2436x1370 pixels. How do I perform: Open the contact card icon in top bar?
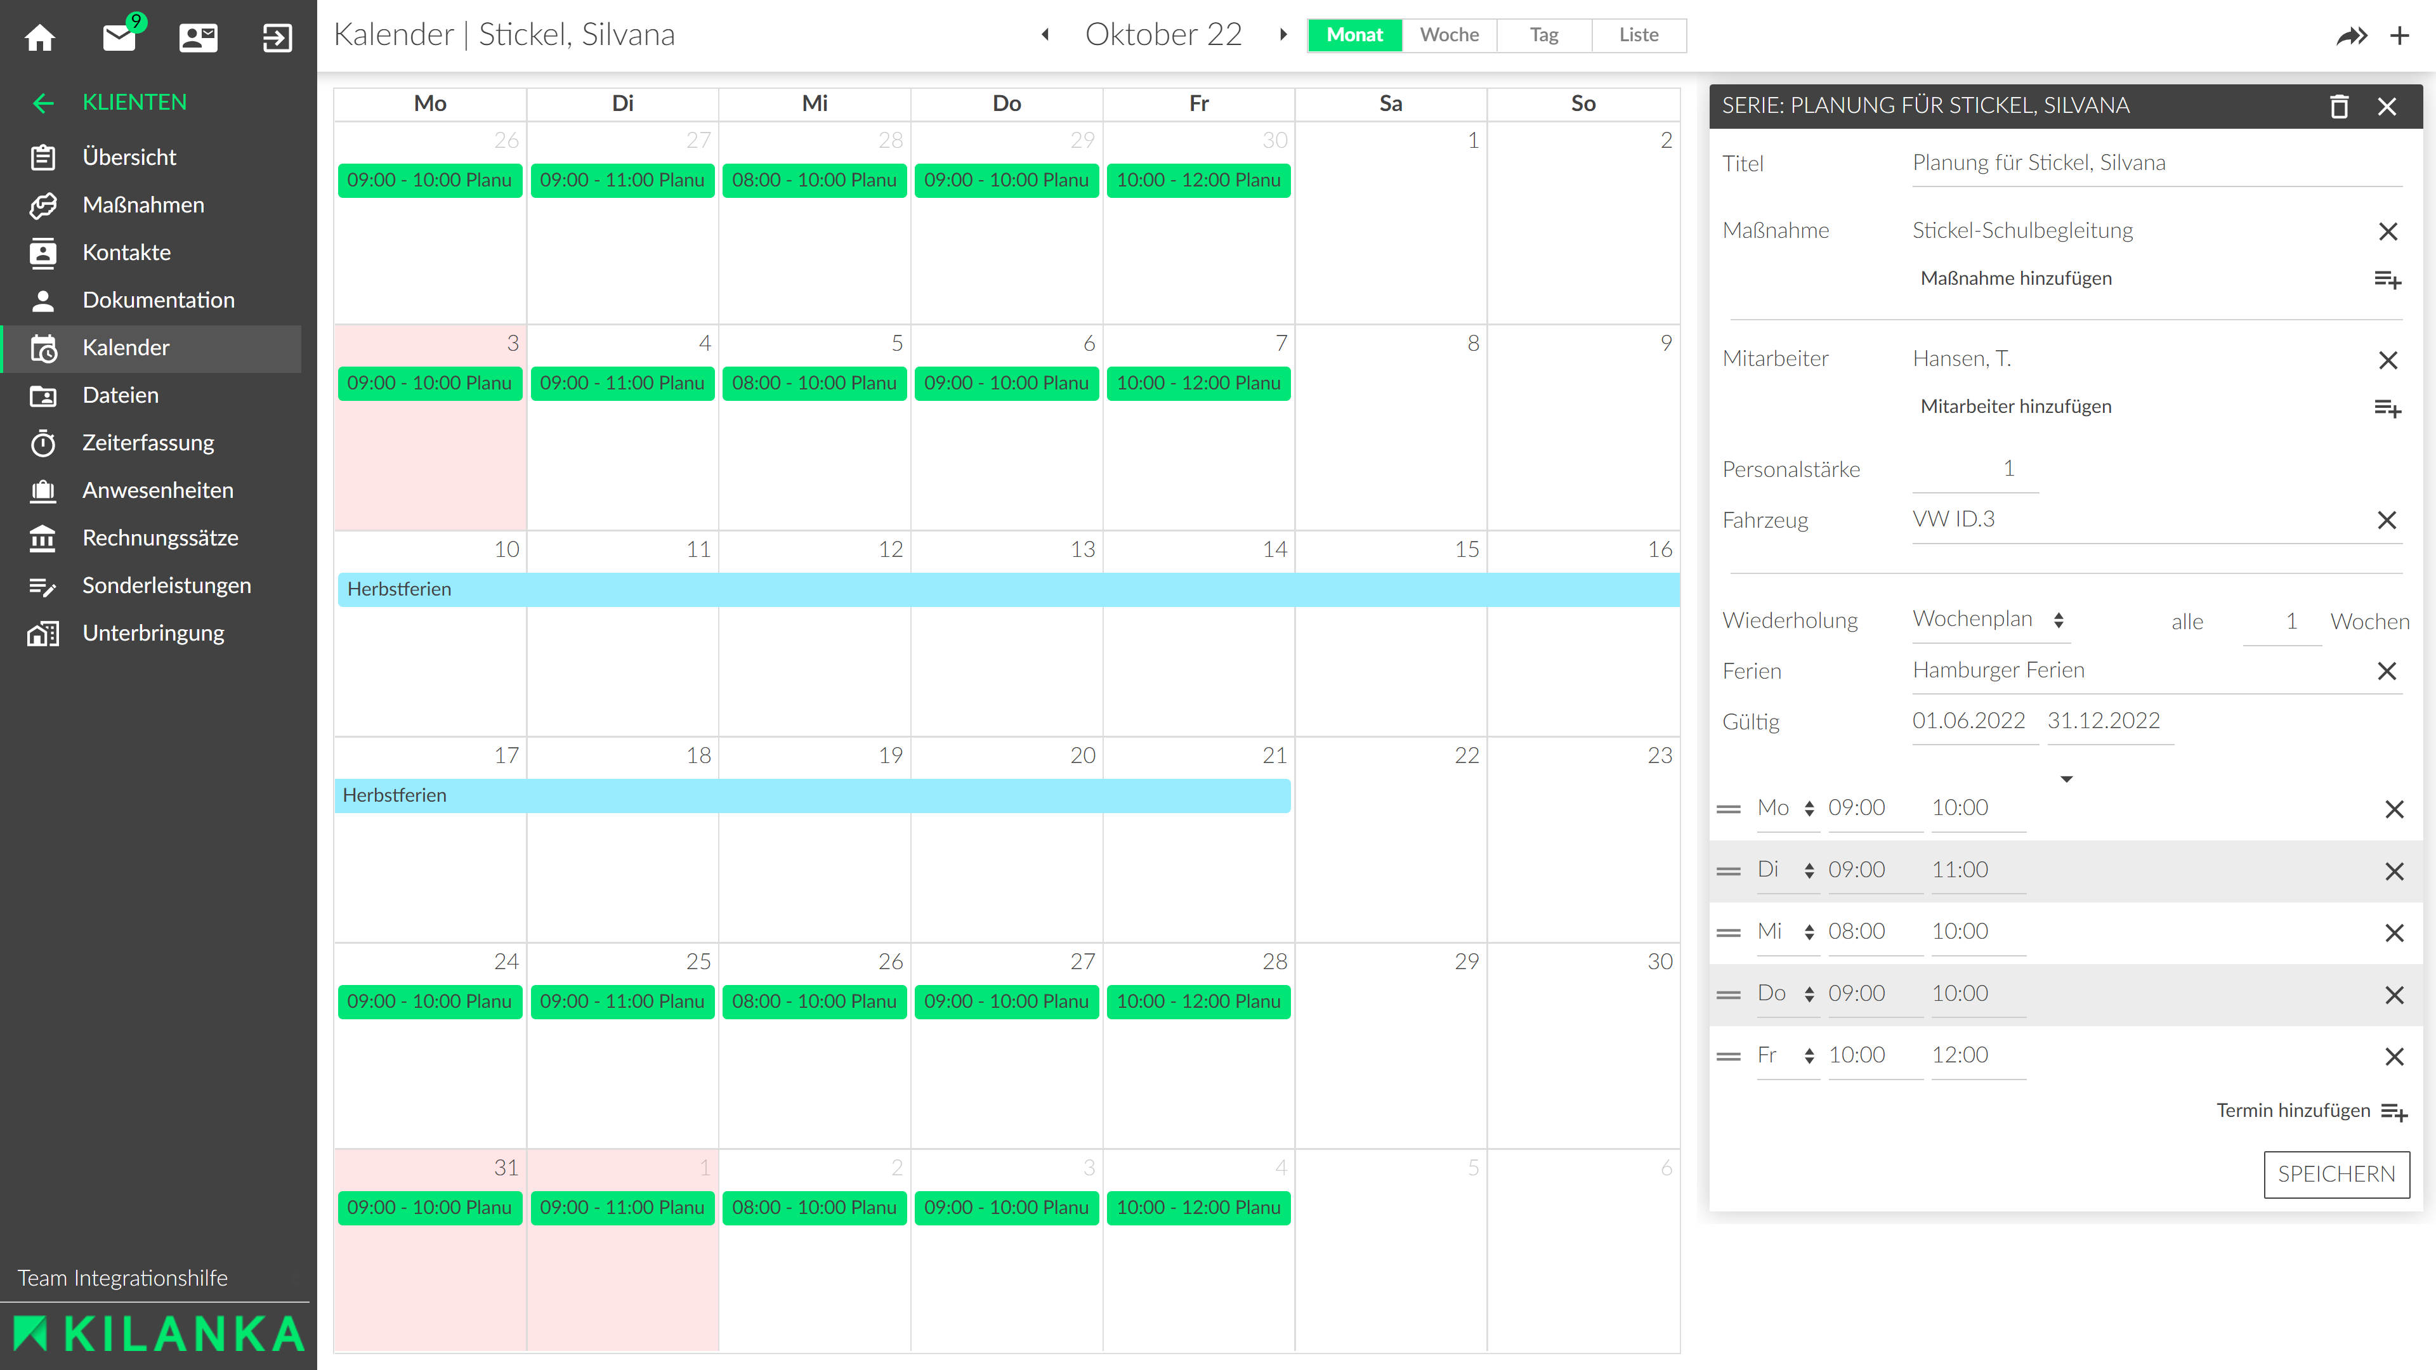pos(199,38)
